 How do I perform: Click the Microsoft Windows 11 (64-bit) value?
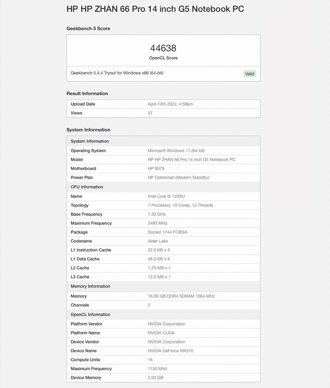pos(176,151)
